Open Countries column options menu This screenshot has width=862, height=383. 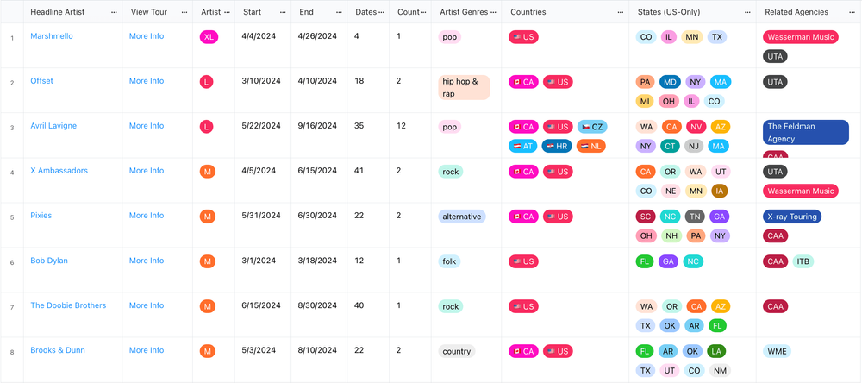[621, 12]
